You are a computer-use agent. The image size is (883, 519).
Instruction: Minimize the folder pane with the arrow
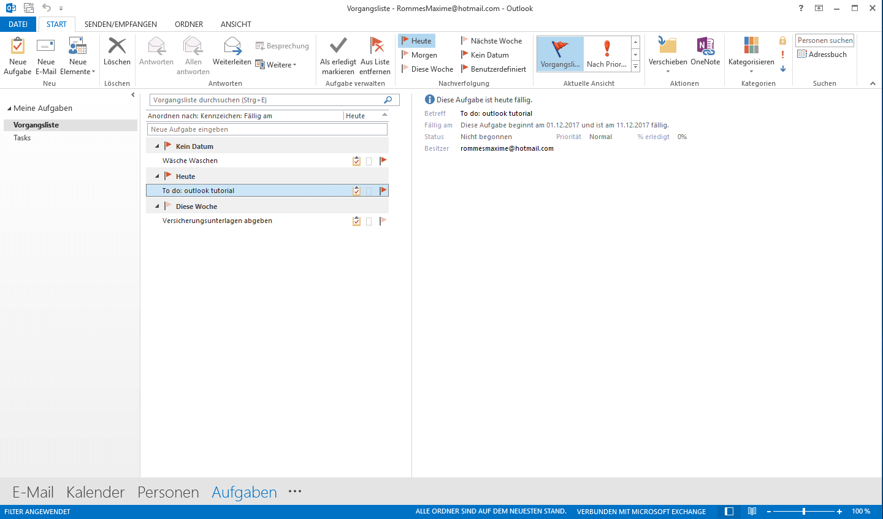coord(133,95)
